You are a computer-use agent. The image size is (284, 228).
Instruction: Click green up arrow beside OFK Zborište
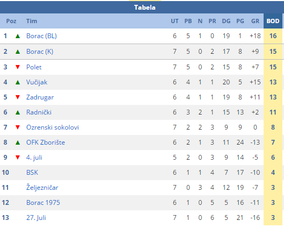[18, 142]
